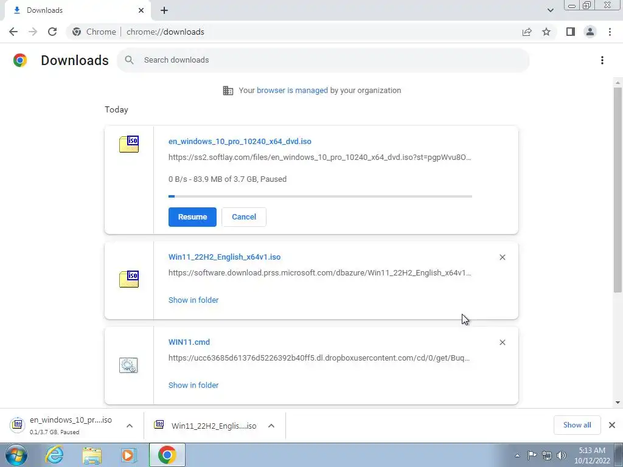Show WIN11.cmd in folder
The width and height of the screenshot is (623, 467).
pos(193,385)
